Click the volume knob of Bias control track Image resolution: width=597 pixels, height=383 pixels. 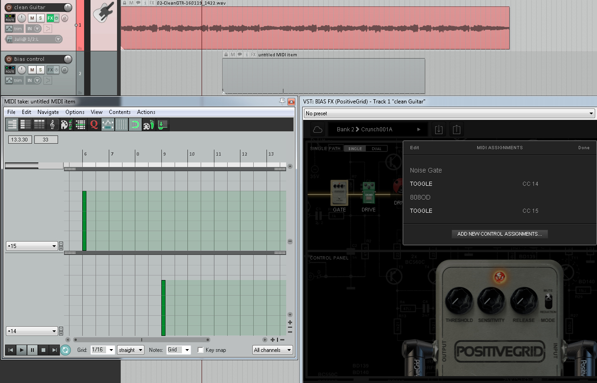pyautogui.click(x=68, y=59)
